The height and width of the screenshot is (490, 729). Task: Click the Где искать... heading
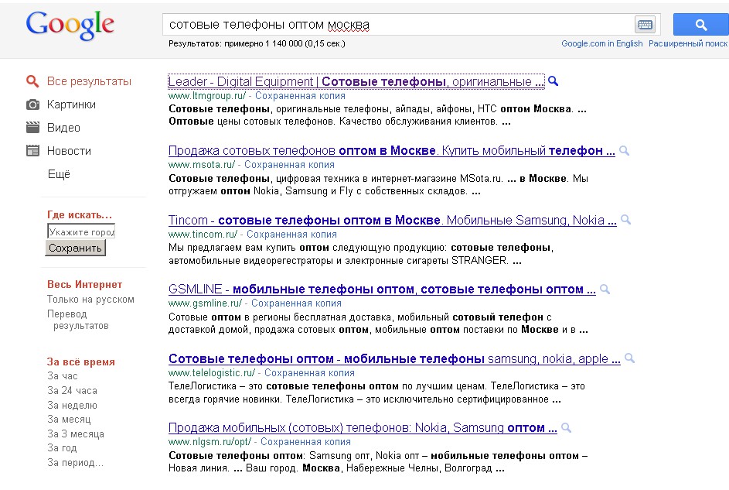point(80,215)
